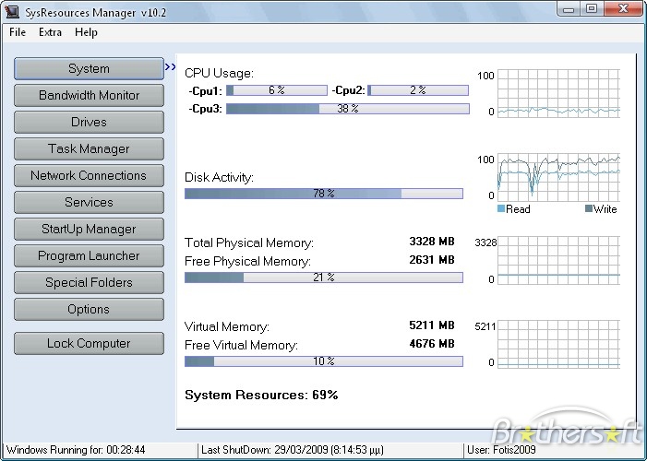Open the Options panel
This screenshot has height=461, width=647.
click(89, 310)
